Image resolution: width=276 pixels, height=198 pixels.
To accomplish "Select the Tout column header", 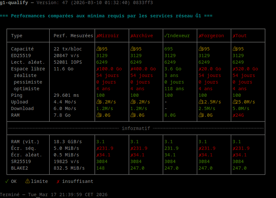I will [241, 36].
